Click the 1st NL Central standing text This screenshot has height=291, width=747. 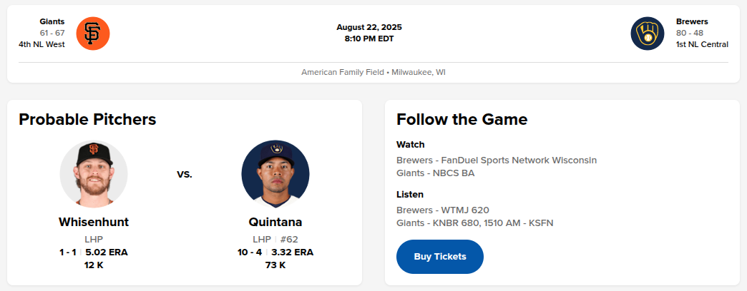point(702,44)
